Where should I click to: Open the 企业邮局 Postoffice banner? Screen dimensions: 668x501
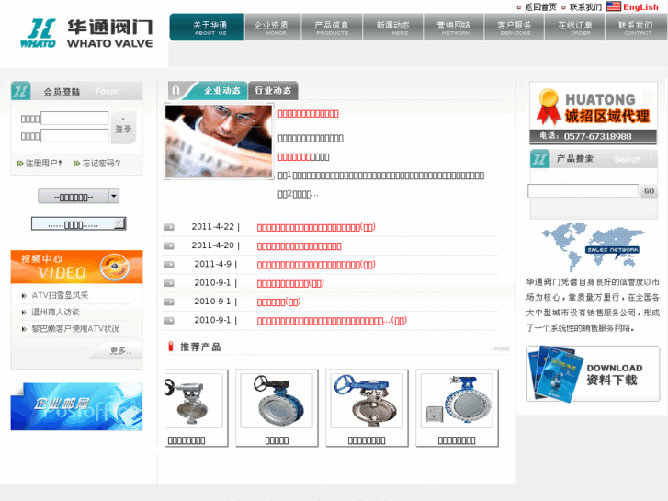[76, 406]
